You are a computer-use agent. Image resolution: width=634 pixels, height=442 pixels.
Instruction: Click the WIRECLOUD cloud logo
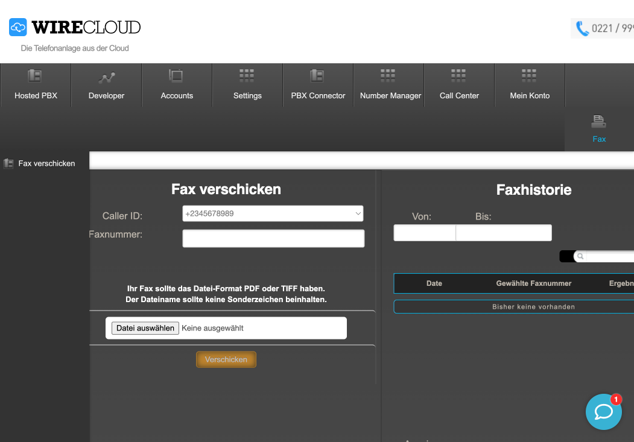click(18, 27)
